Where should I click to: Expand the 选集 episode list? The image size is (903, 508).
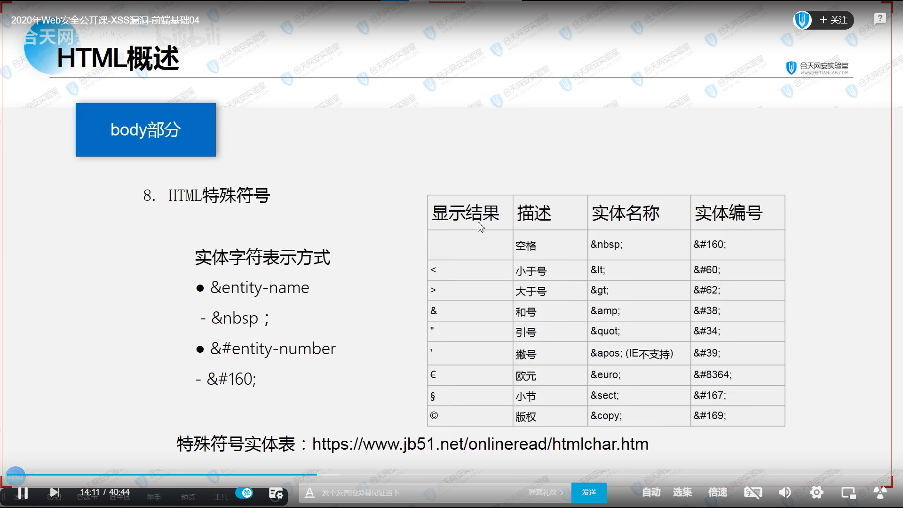(x=682, y=492)
